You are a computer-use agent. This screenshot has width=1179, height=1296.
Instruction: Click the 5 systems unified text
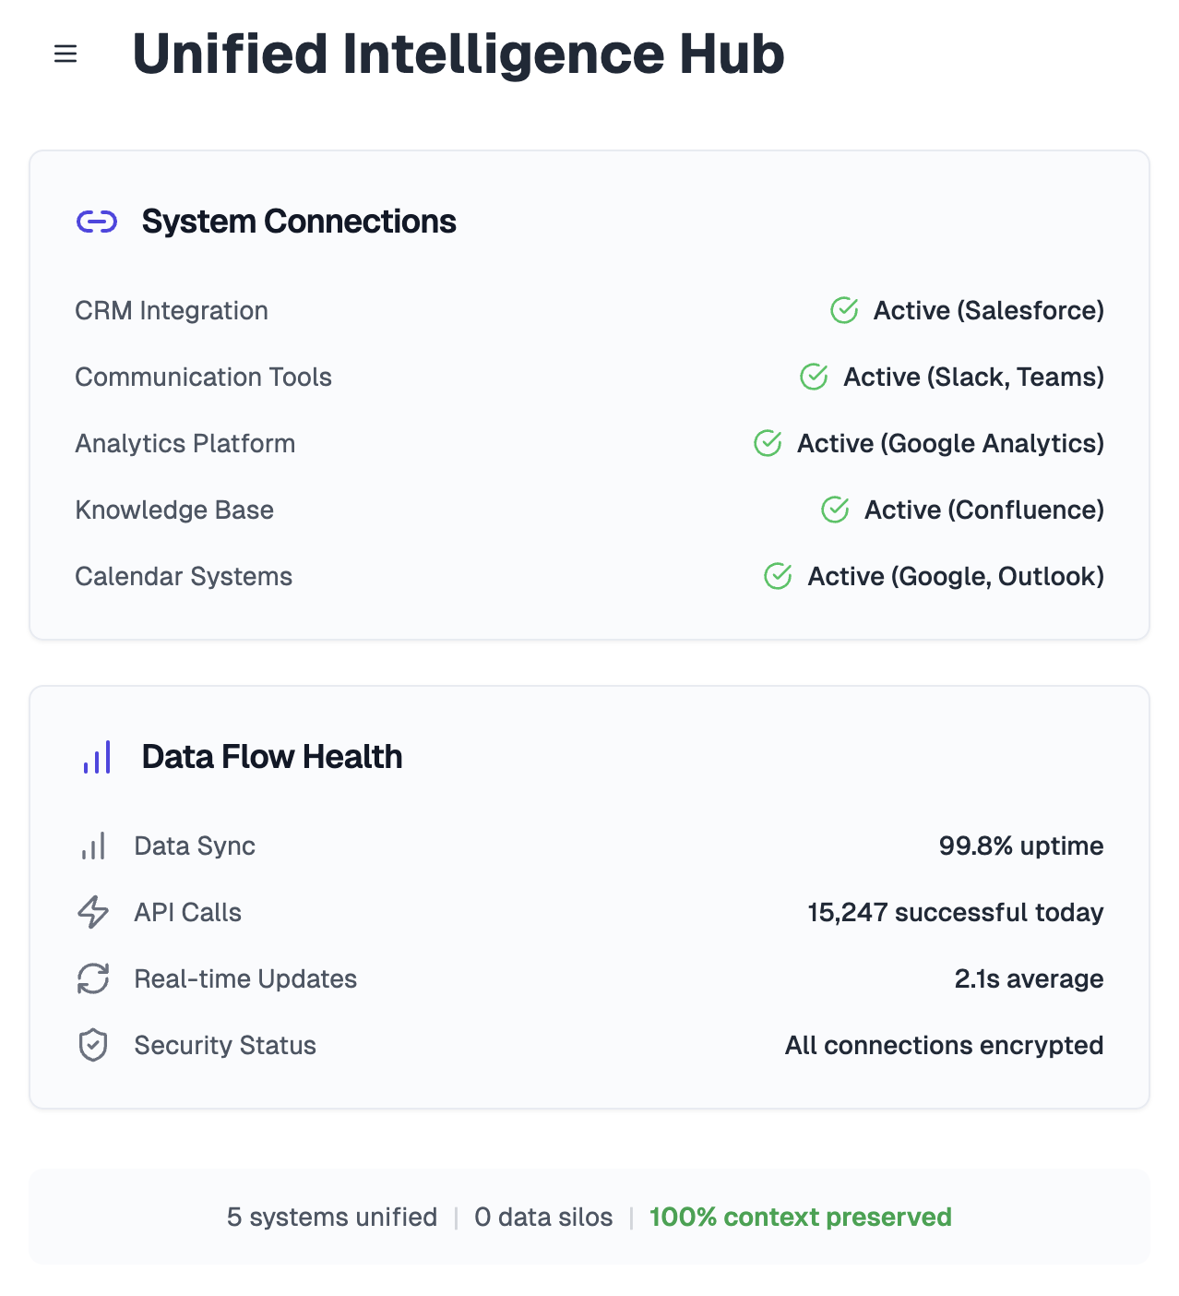tap(332, 1217)
